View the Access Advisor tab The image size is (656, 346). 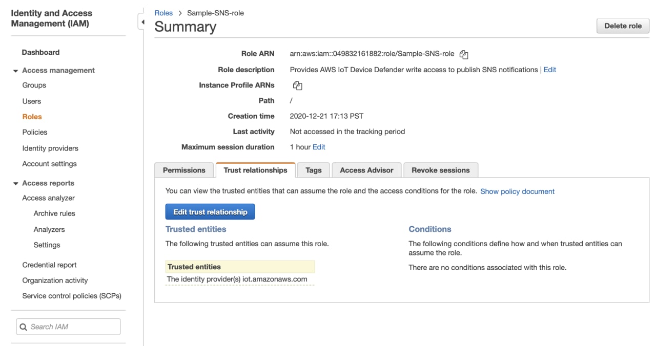366,170
